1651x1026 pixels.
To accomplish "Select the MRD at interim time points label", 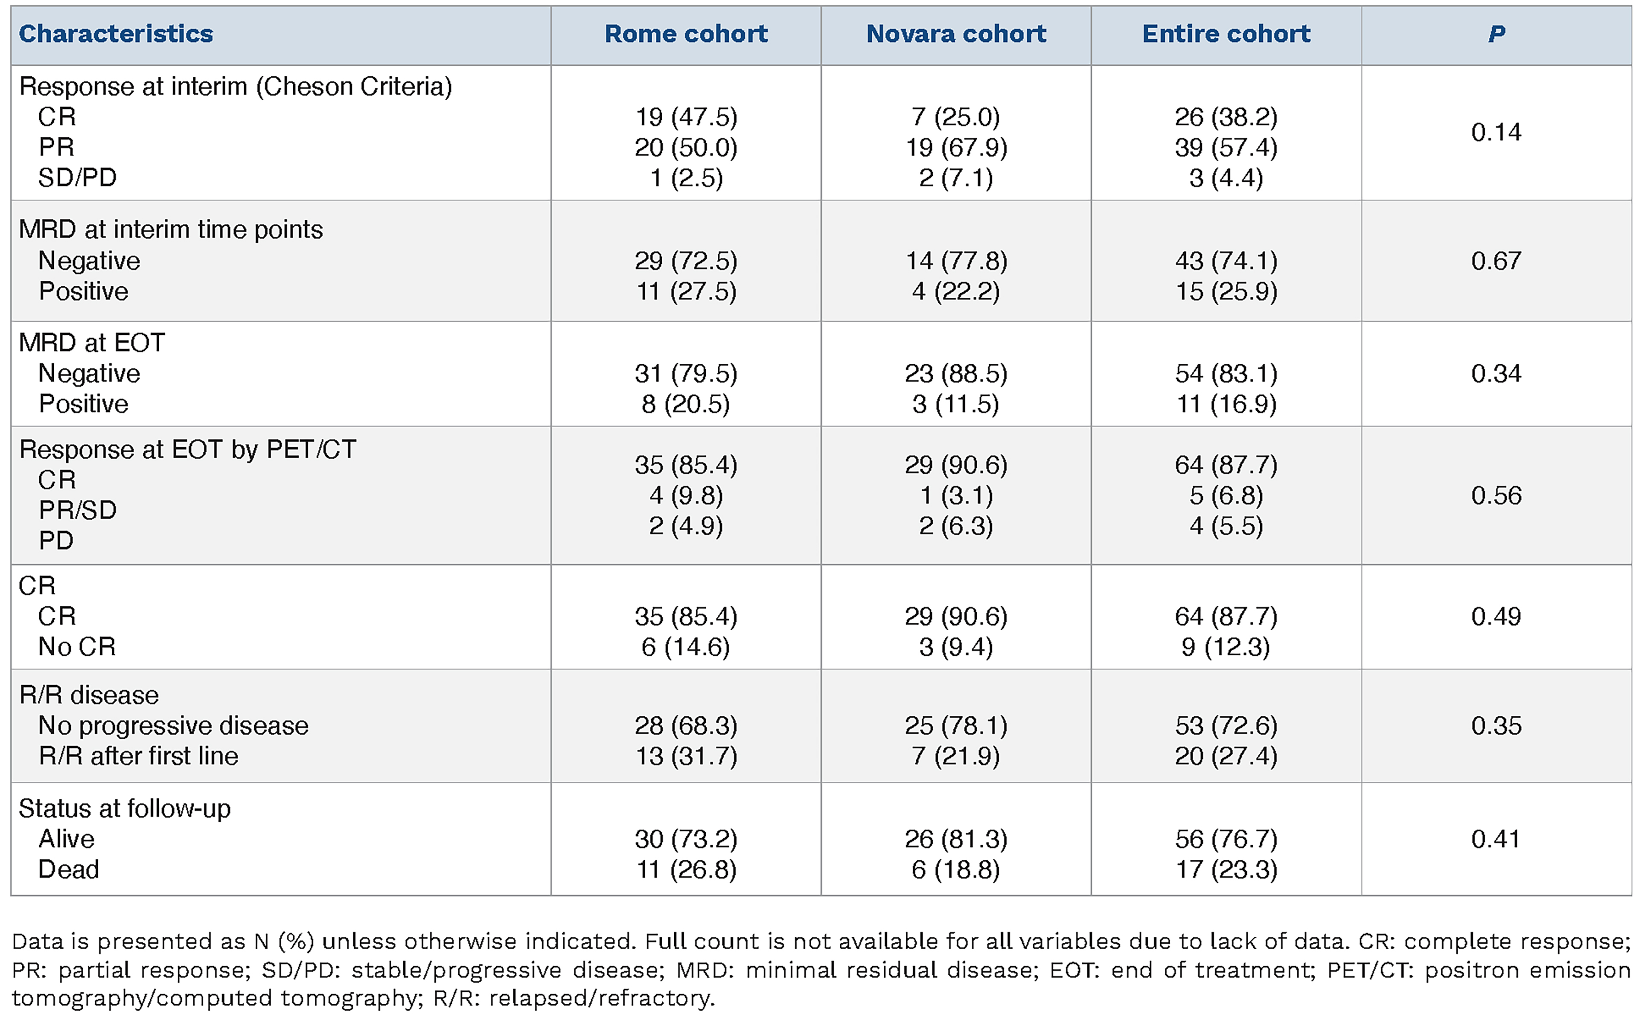I will [x=171, y=230].
